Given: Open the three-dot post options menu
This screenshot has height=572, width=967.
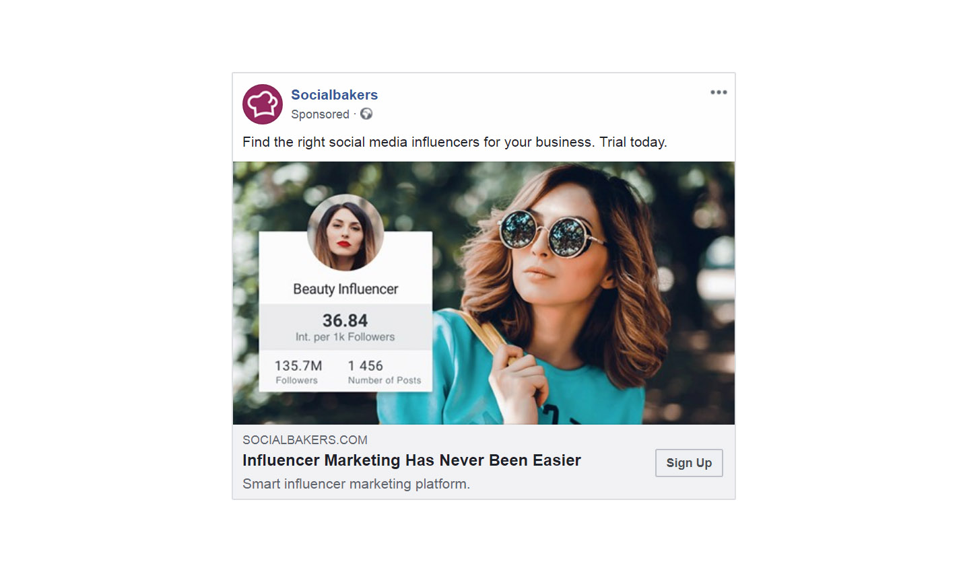Looking at the screenshot, I should point(719,92).
